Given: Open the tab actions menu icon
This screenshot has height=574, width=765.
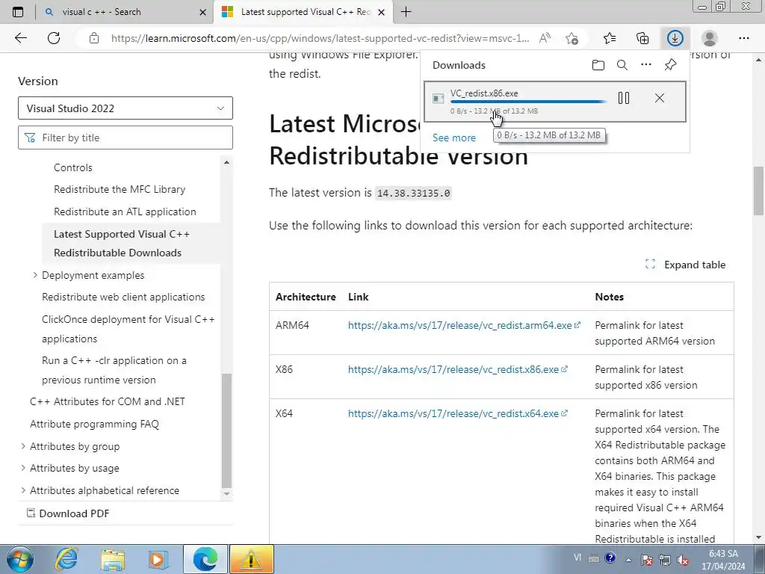Looking at the screenshot, I should point(18,12).
